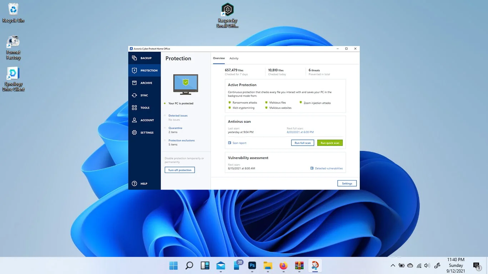This screenshot has width=488, height=274.
Task: Click the Malicious files shield icon
Action: click(267, 102)
